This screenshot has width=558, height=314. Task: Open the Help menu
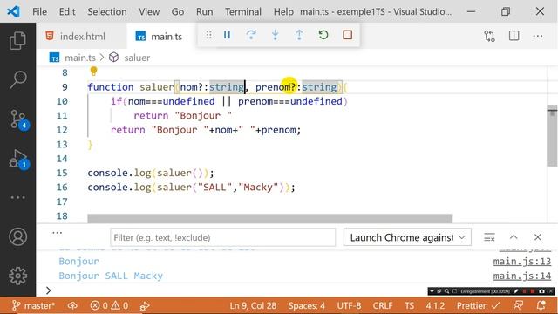click(283, 11)
